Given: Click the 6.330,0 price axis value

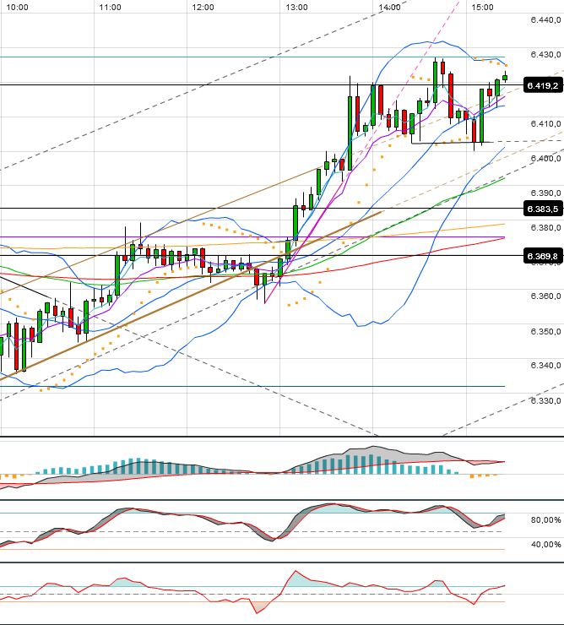Looking at the screenshot, I should click(x=545, y=401).
